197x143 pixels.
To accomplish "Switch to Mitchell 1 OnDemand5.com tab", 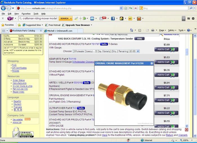I will [60, 31].
